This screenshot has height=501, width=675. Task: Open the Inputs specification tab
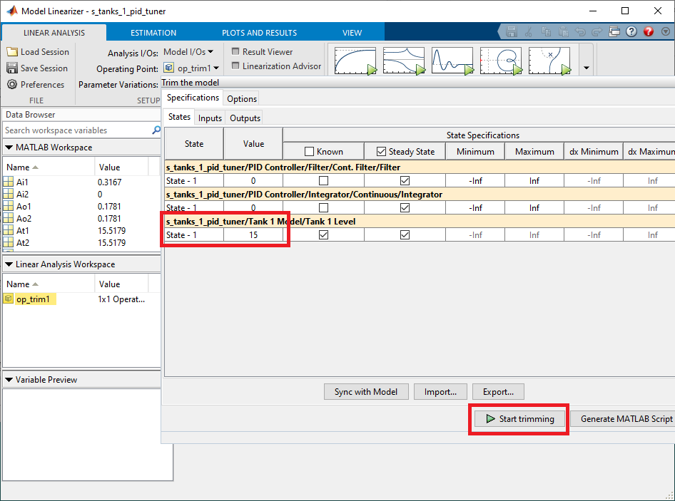tap(210, 118)
